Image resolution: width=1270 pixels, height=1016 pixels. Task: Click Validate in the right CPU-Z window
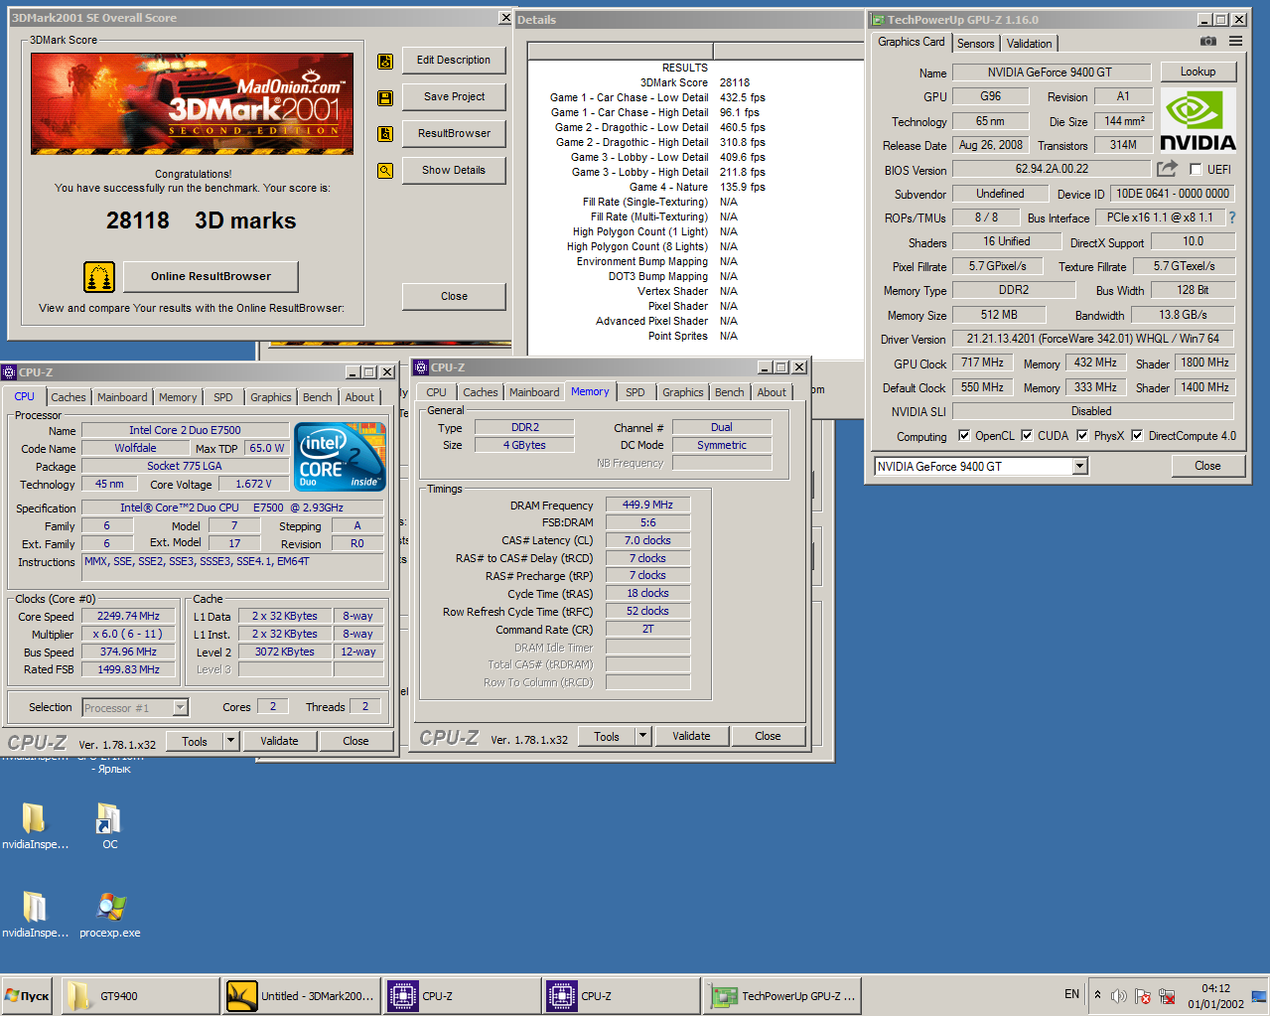691,736
